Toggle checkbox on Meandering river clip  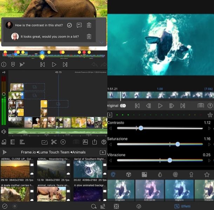[68, 165]
